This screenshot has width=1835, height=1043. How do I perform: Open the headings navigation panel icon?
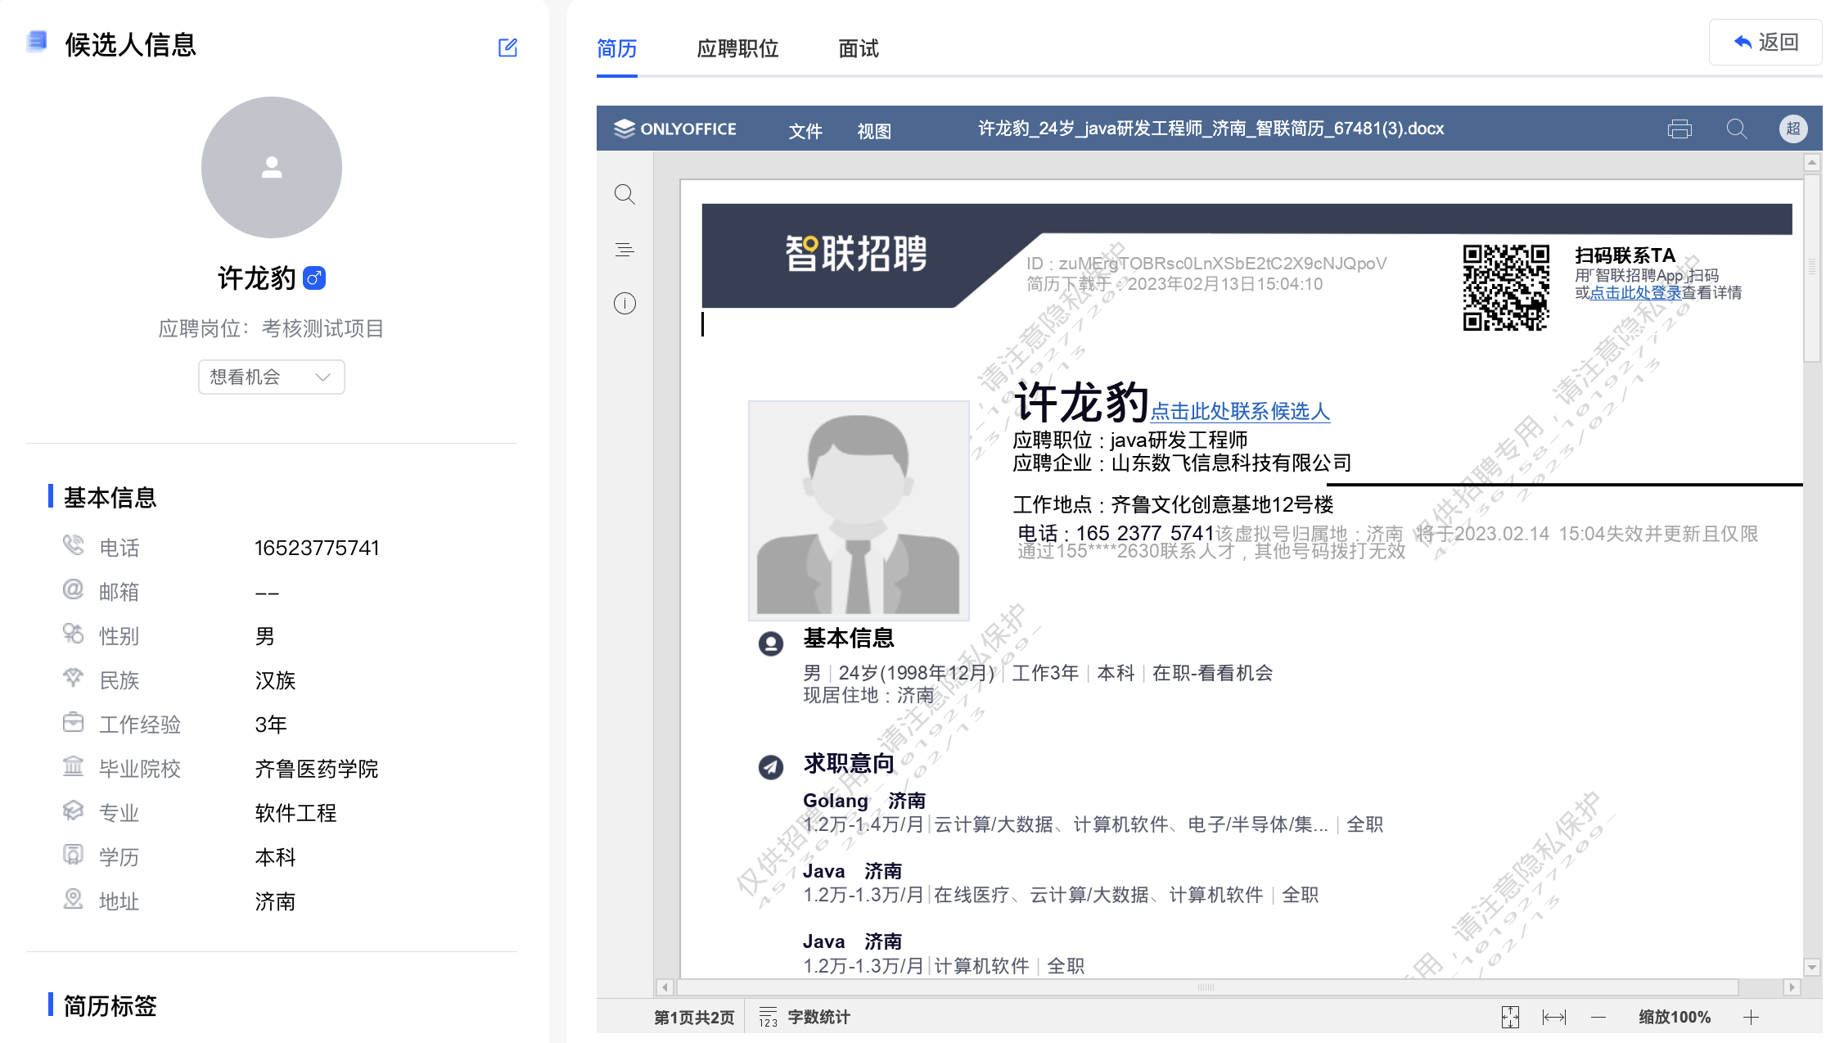click(624, 250)
